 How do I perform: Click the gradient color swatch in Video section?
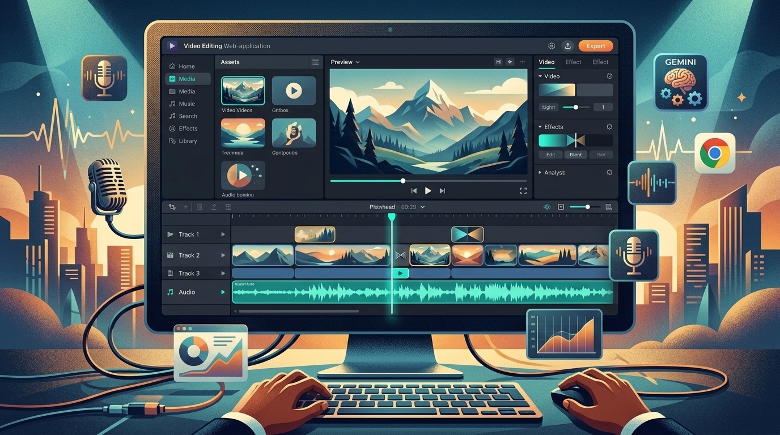point(557,90)
